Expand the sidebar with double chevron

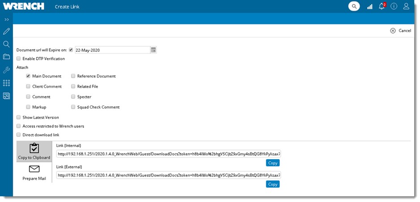[x=6, y=20]
